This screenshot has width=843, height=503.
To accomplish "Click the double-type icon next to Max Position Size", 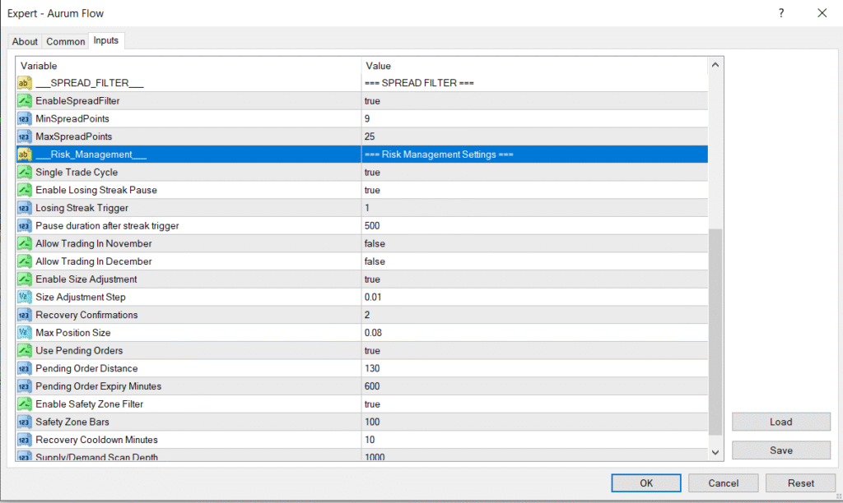I will (x=25, y=333).
